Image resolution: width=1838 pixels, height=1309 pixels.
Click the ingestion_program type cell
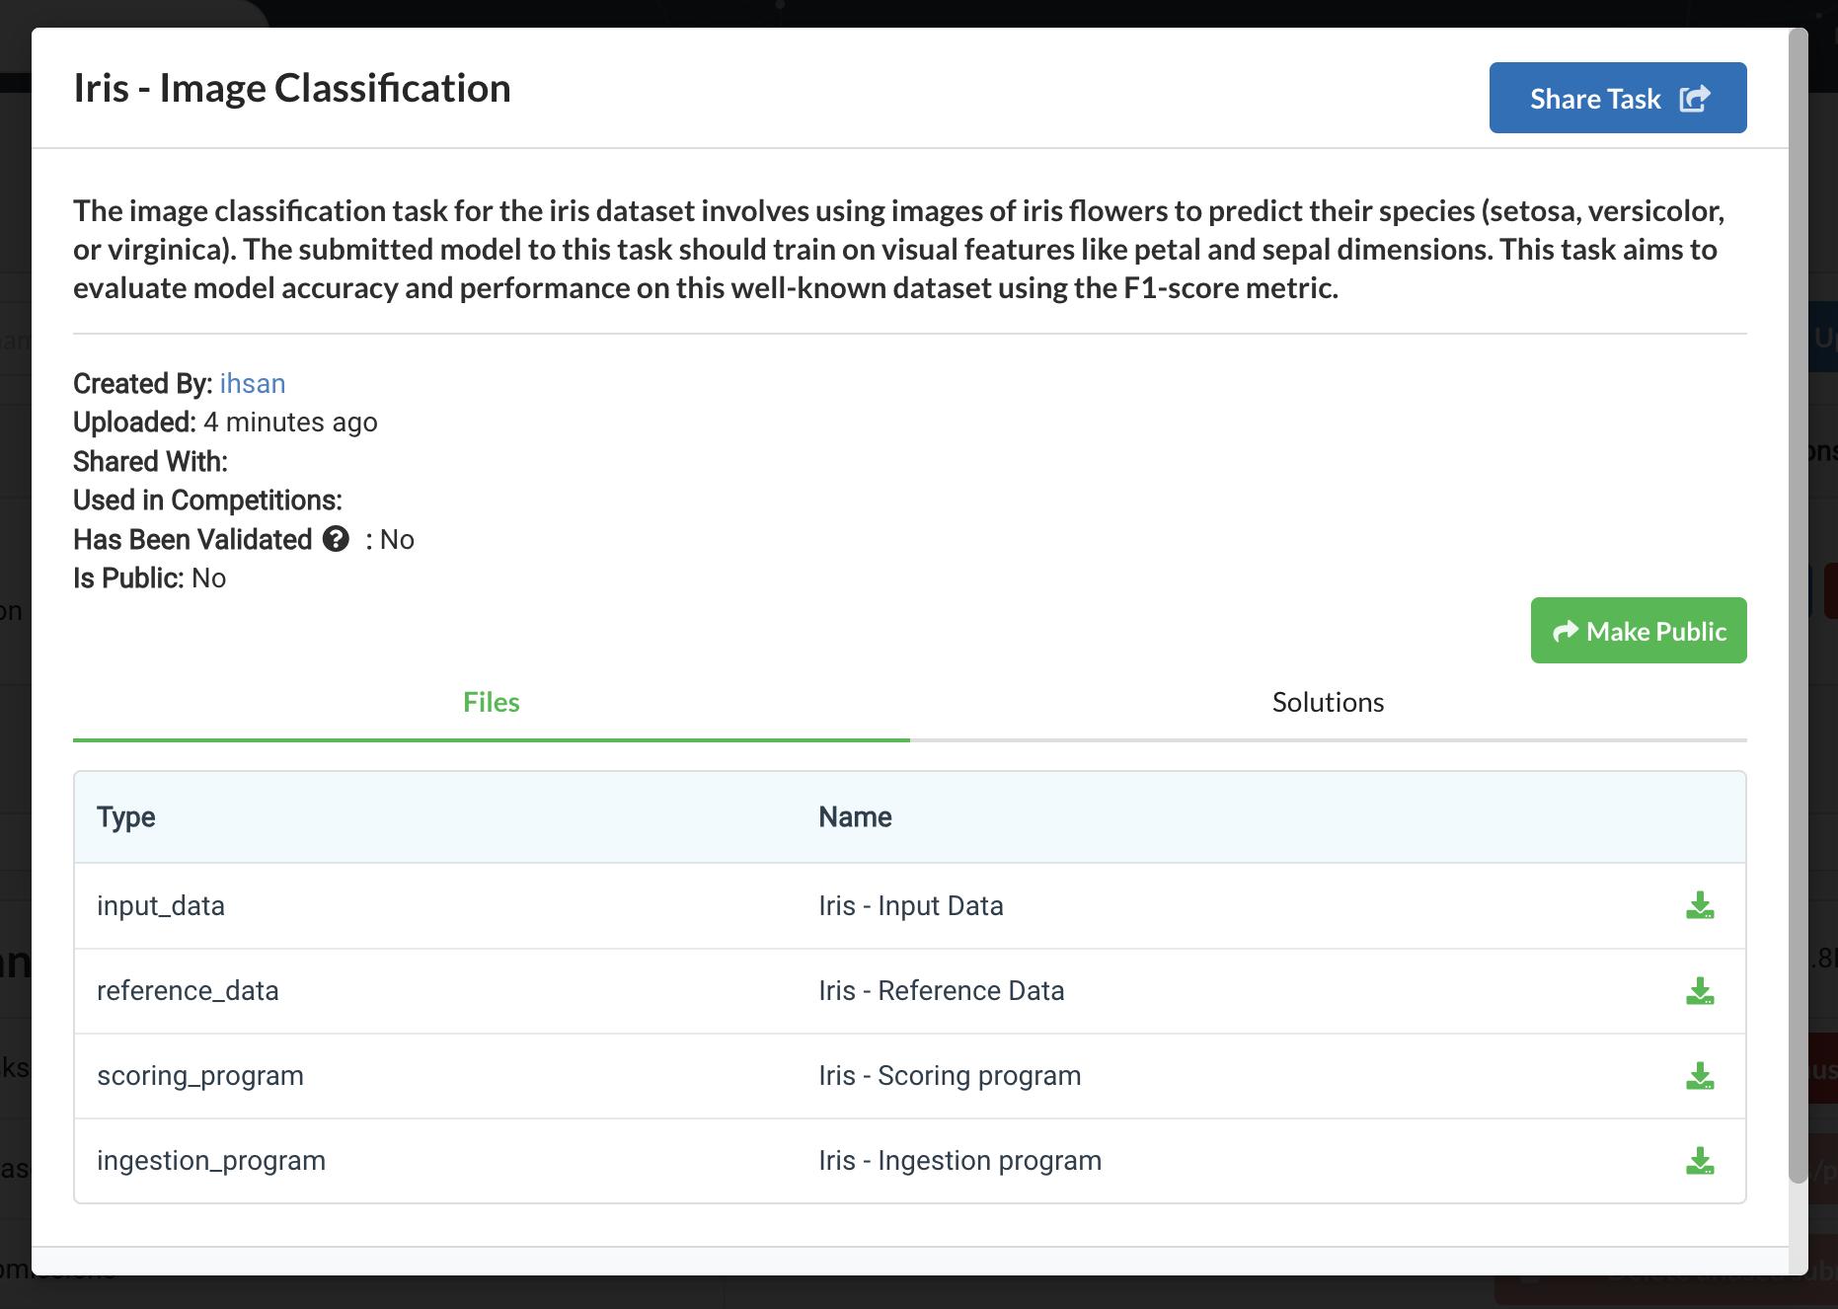tap(211, 1160)
